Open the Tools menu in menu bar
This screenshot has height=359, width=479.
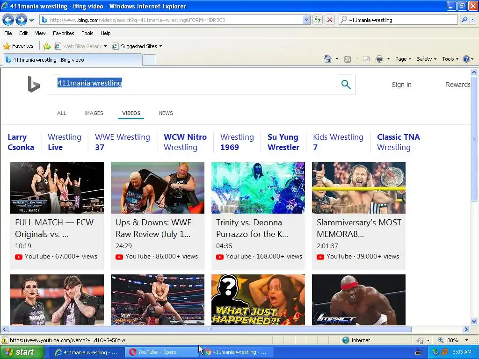[x=87, y=33]
